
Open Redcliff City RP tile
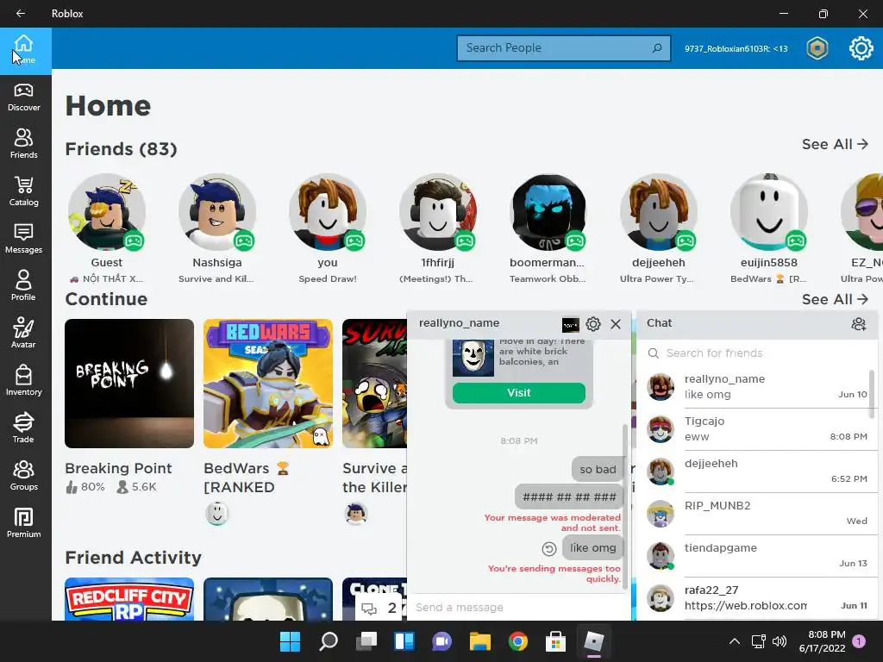pos(129,599)
